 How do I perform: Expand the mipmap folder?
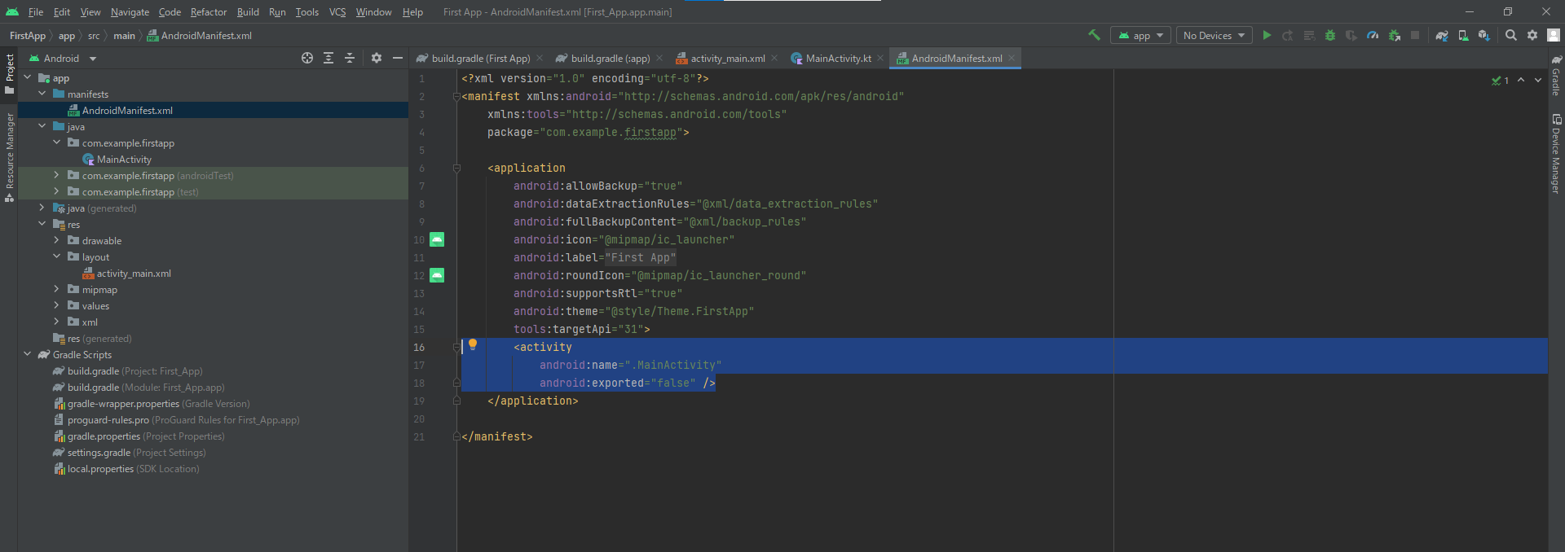tap(57, 289)
